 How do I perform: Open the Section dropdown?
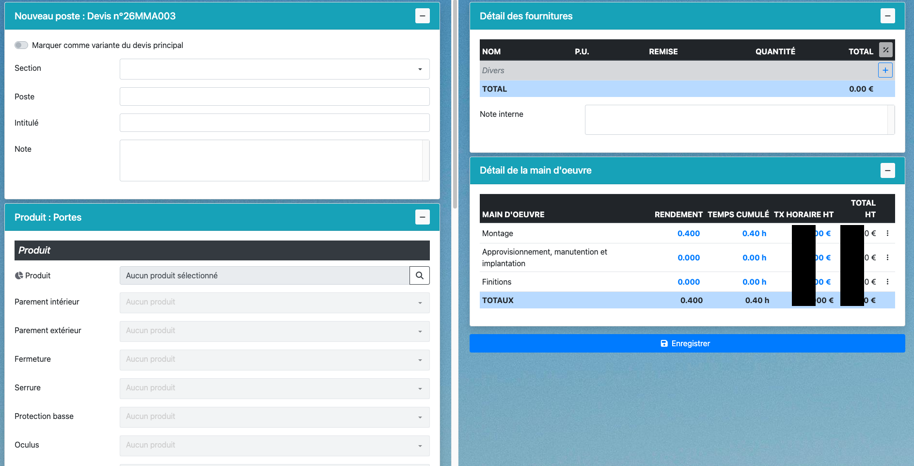(x=274, y=69)
